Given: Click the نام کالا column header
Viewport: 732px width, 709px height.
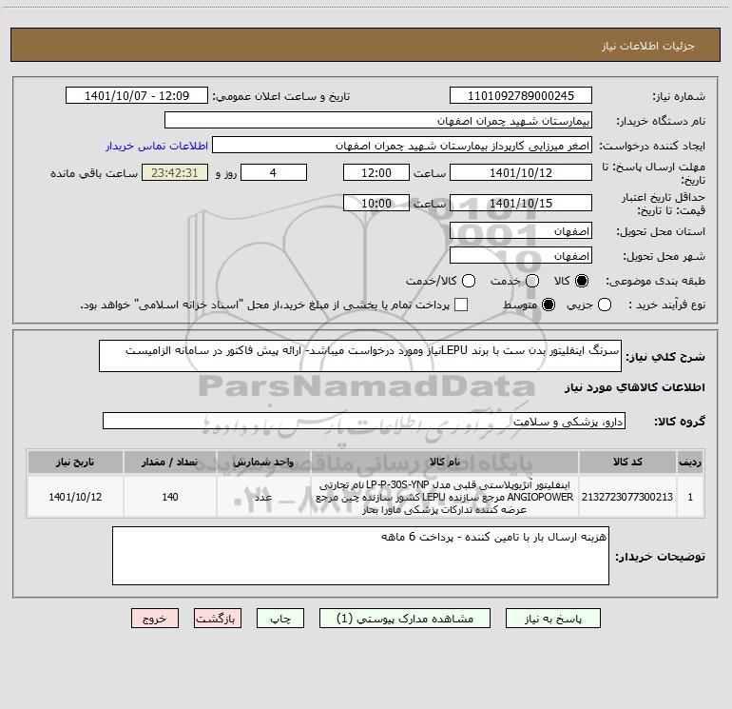Looking at the screenshot, I should [445, 462].
